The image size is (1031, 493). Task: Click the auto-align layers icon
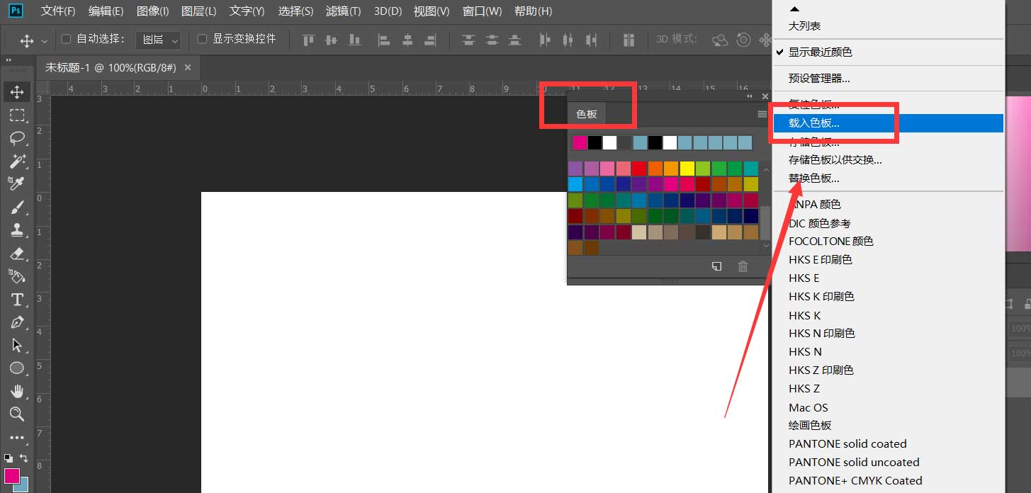click(x=628, y=40)
